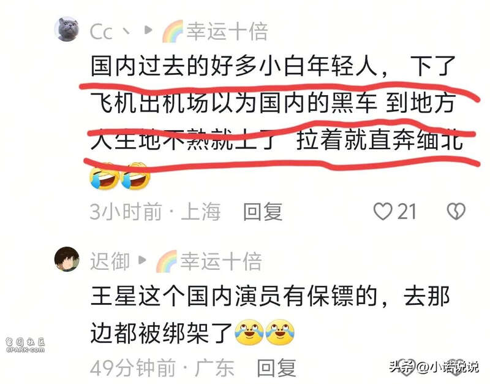Reply to 迟御's comment from 广东

pyautogui.click(x=276, y=368)
